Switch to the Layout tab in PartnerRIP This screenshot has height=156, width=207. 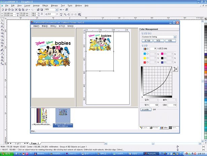[x=144, y=128]
